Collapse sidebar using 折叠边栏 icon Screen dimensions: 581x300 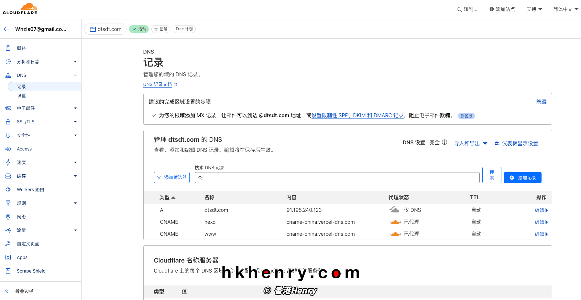click(x=6, y=291)
